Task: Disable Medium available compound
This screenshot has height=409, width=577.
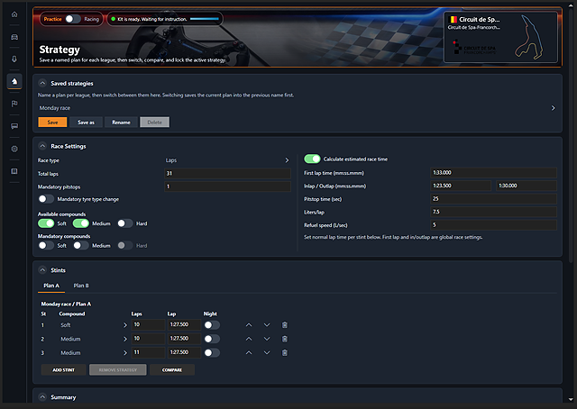Action: (x=81, y=223)
